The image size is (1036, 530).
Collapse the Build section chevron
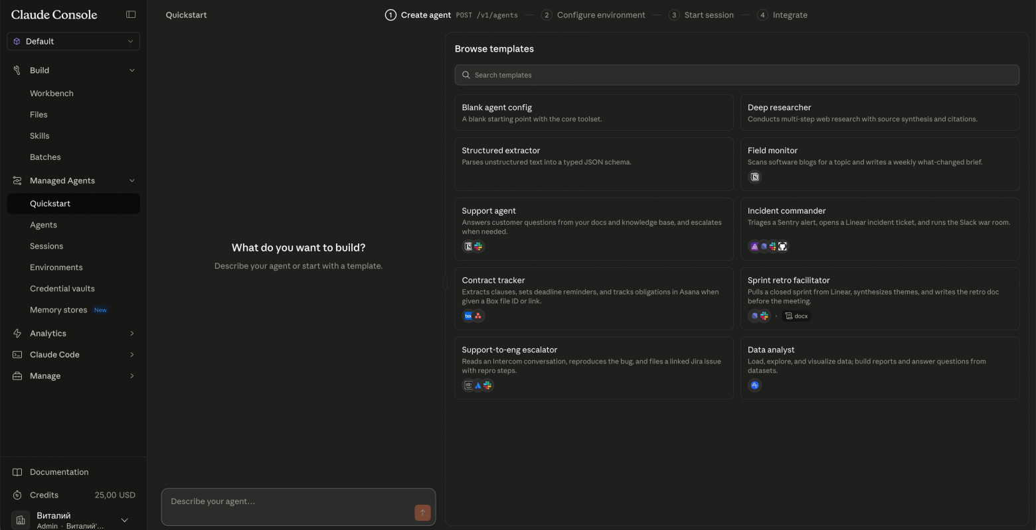point(131,70)
